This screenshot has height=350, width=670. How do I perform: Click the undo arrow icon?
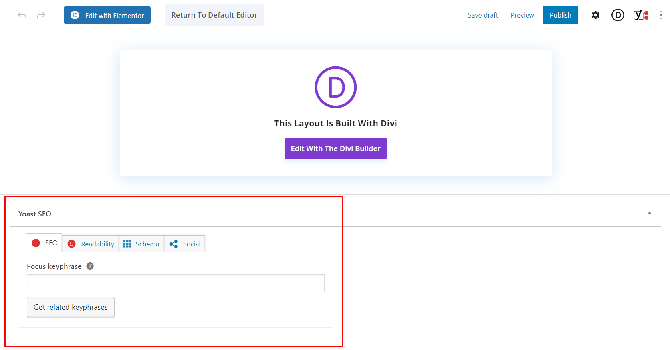point(22,15)
